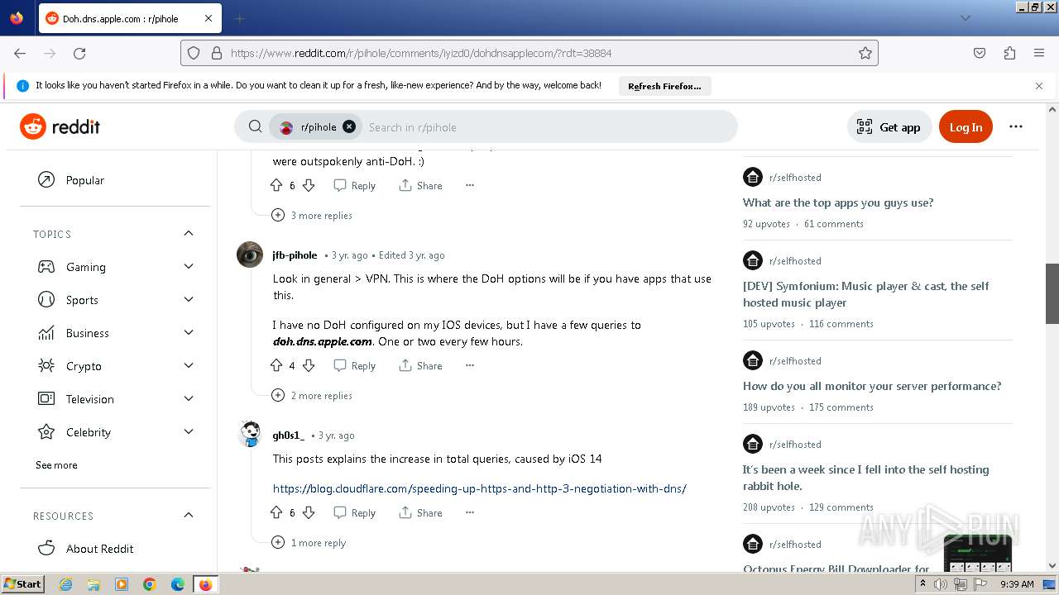1059x595 pixels.
Task: Bookmark this page with the star
Action: point(865,53)
